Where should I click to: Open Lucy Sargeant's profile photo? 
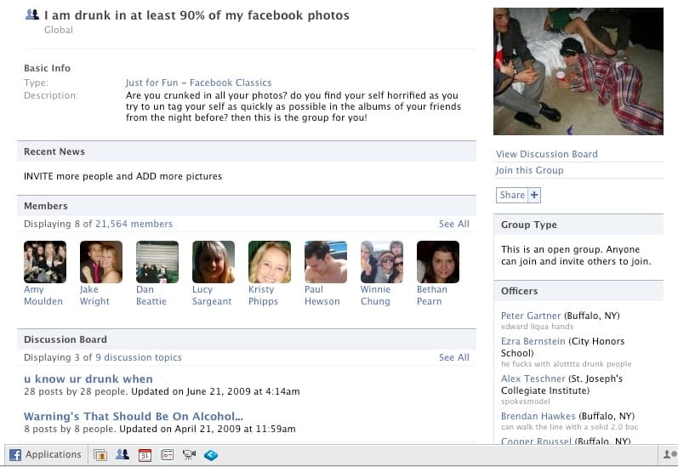(214, 262)
